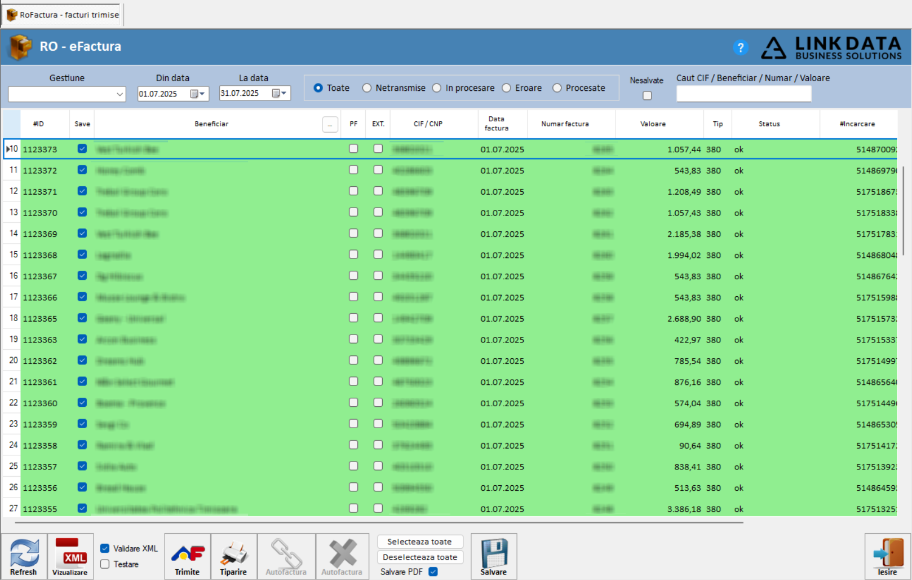The width and height of the screenshot is (912, 580).
Task: Click the Refresh toolbar icon
Action: 24,556
